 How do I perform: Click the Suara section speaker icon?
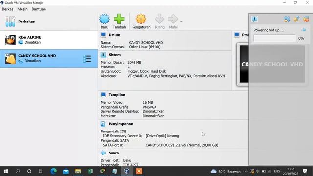(103, 153)
